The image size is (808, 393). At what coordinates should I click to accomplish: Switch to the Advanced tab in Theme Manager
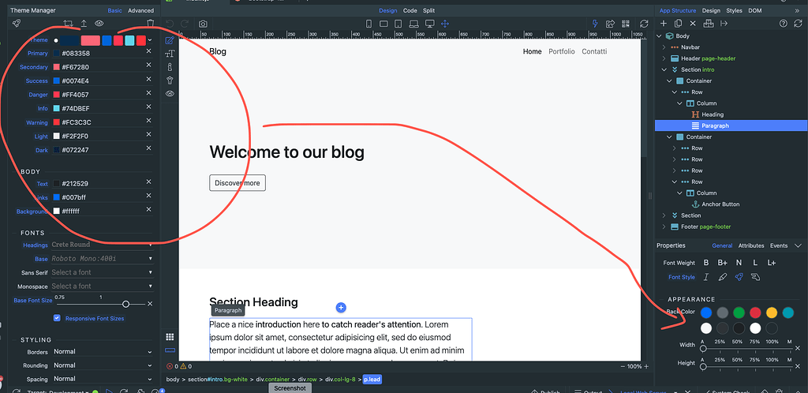coord(141,11)
